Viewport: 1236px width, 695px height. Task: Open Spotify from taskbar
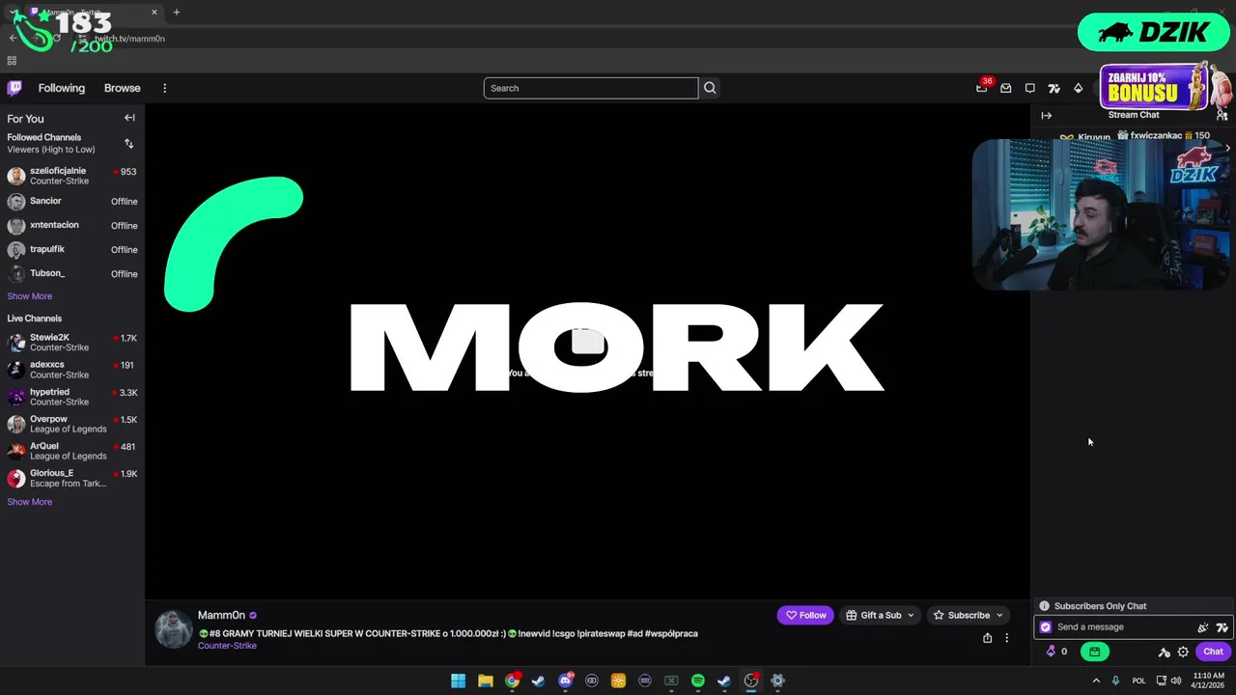coord(698,681)
